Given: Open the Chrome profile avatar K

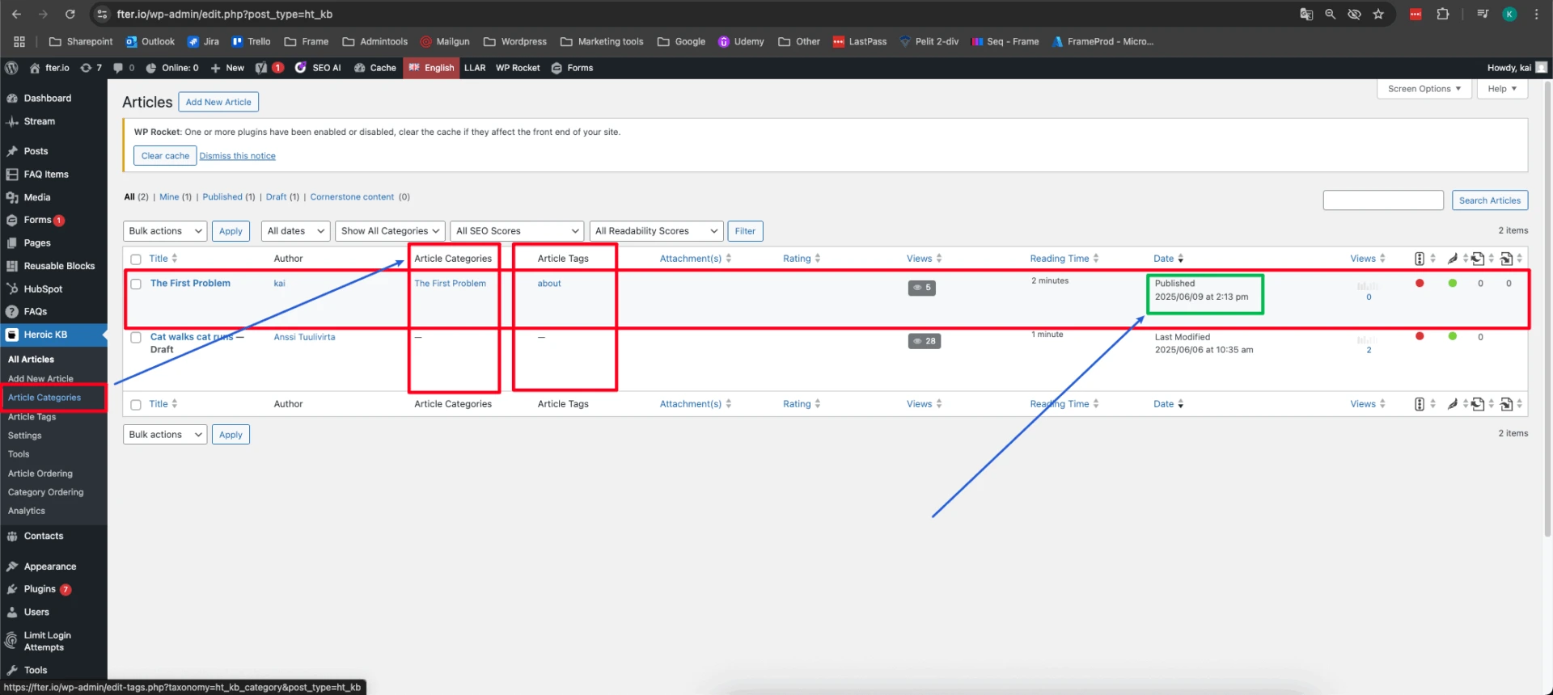Looking at the screenshot, I should coord(1509,14).
